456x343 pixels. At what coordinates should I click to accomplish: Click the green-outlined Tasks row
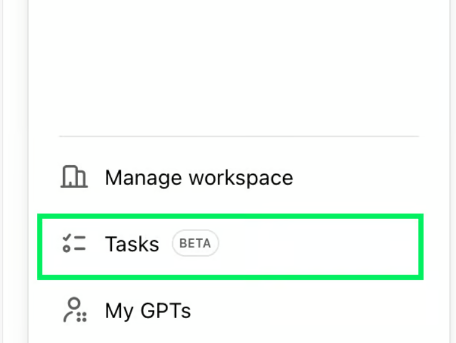point(230,247)
